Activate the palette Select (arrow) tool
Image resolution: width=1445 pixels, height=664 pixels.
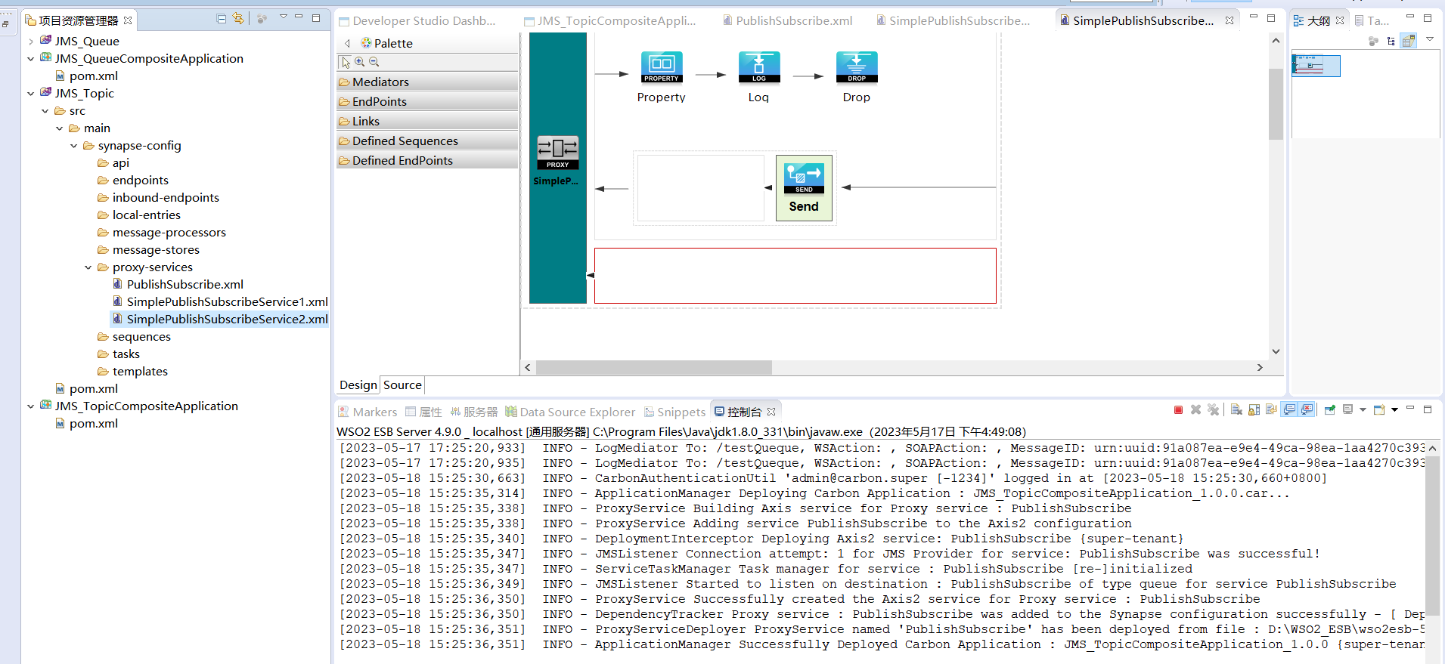(x=346, y=62)
